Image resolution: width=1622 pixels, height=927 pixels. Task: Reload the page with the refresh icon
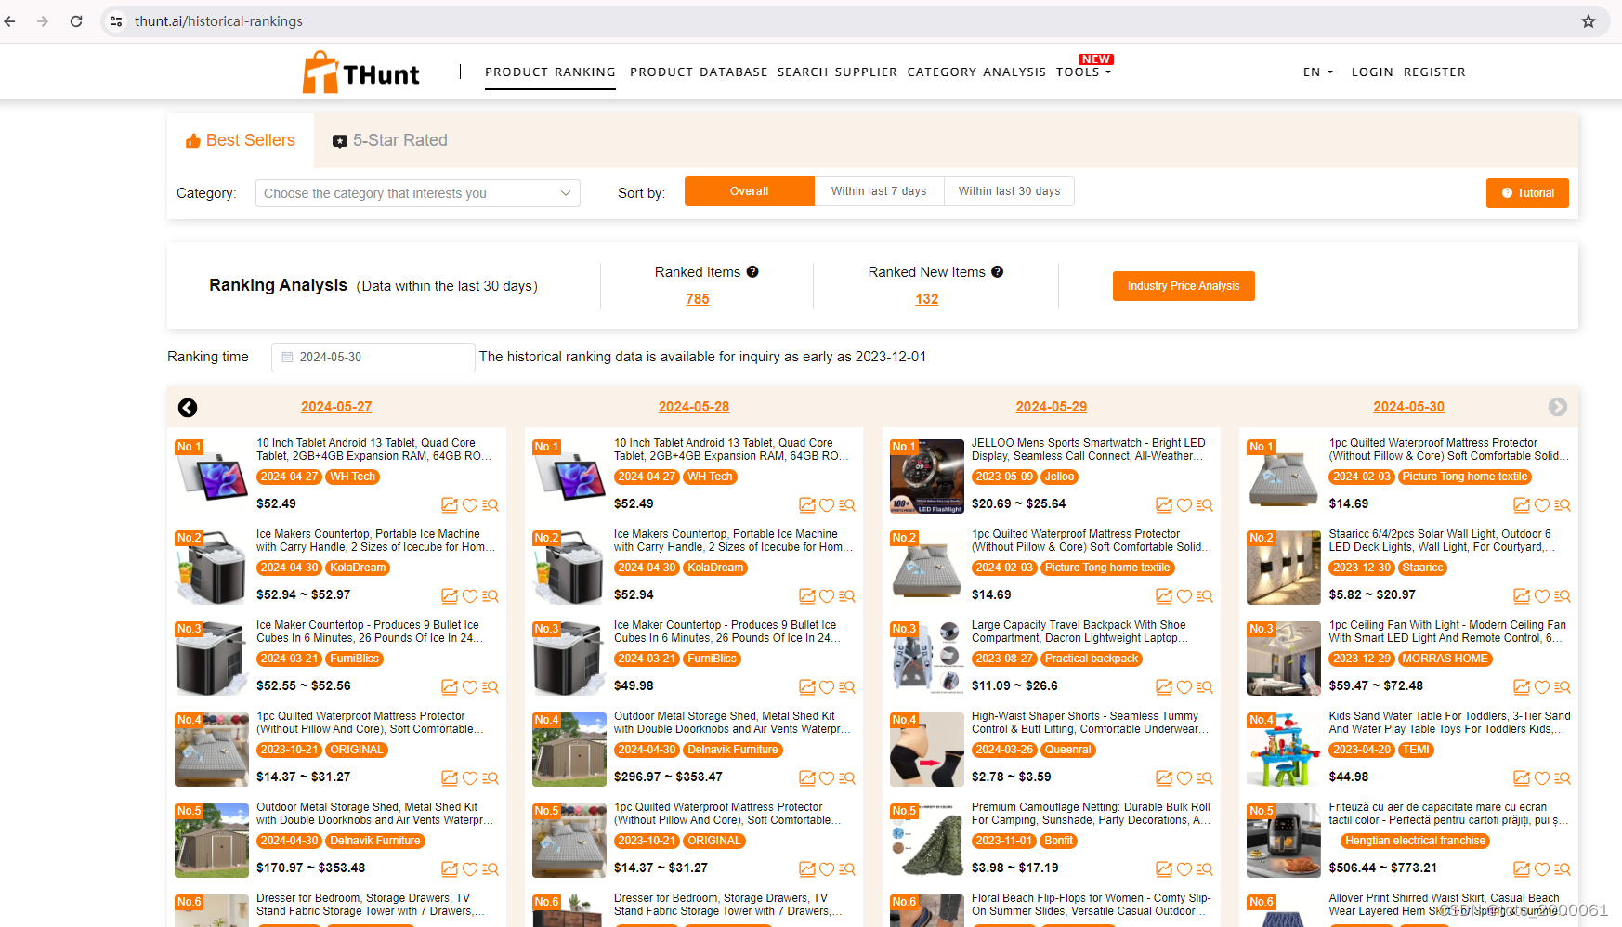76,21
